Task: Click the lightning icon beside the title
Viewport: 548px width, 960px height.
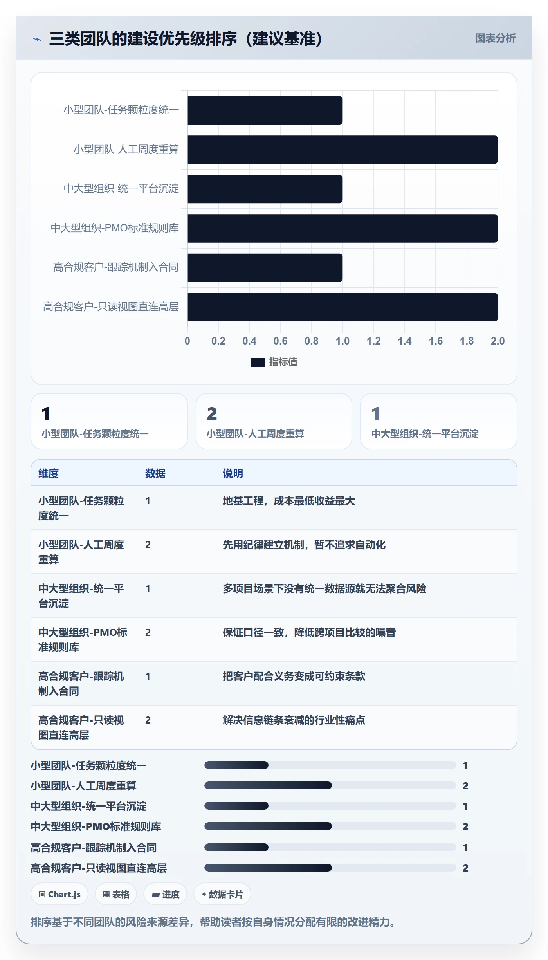Action: pyautogui.click(x=37, y=39)
